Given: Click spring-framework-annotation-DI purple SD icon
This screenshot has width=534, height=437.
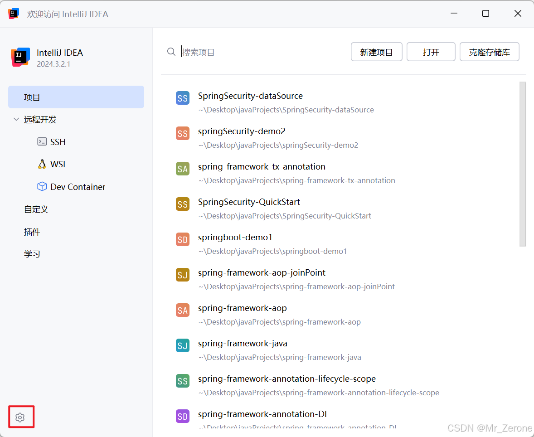Looking at the screenshot, I should coord(183,416).
